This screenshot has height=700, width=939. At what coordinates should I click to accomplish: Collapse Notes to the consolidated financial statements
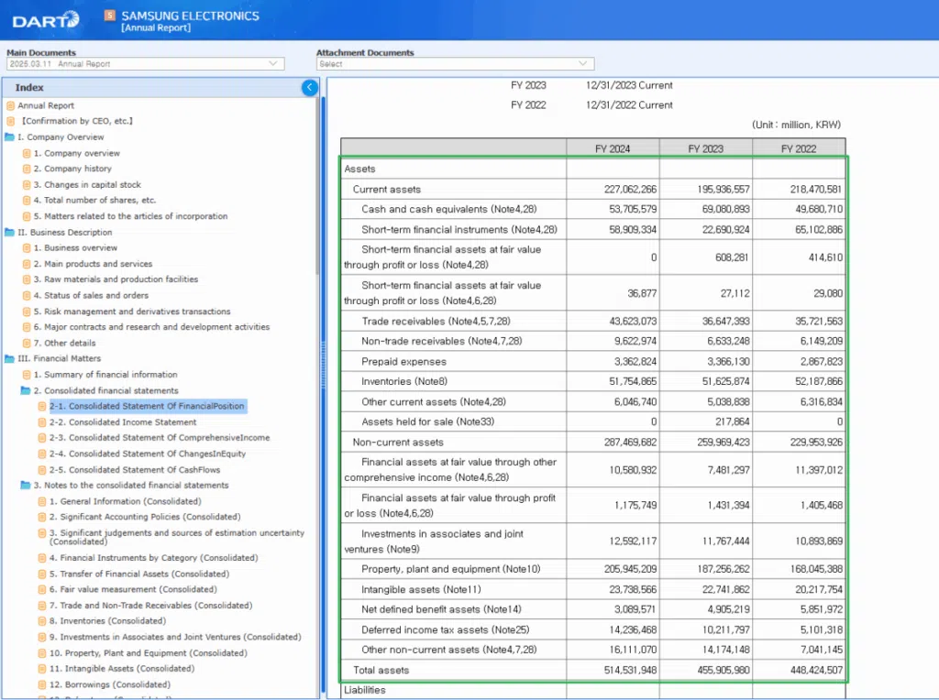[26, 486]
